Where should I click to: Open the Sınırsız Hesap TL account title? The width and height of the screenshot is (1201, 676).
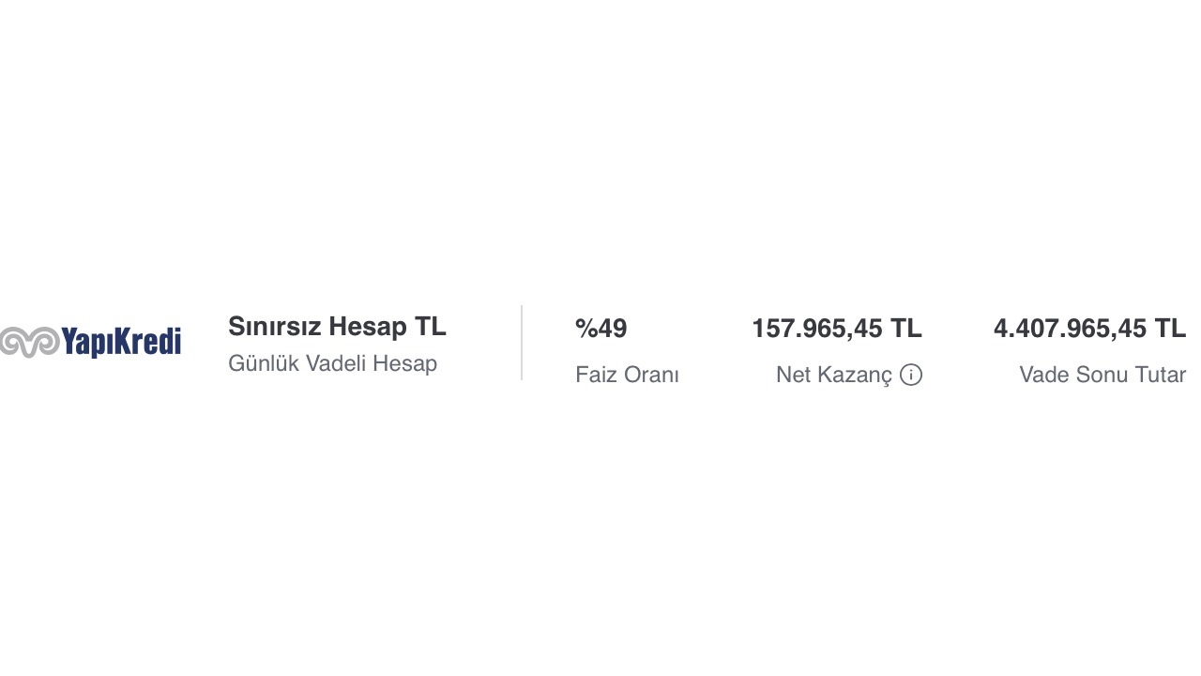(337, 327)
